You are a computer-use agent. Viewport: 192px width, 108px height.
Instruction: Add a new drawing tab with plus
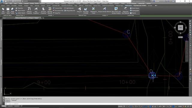coord(43,18)
